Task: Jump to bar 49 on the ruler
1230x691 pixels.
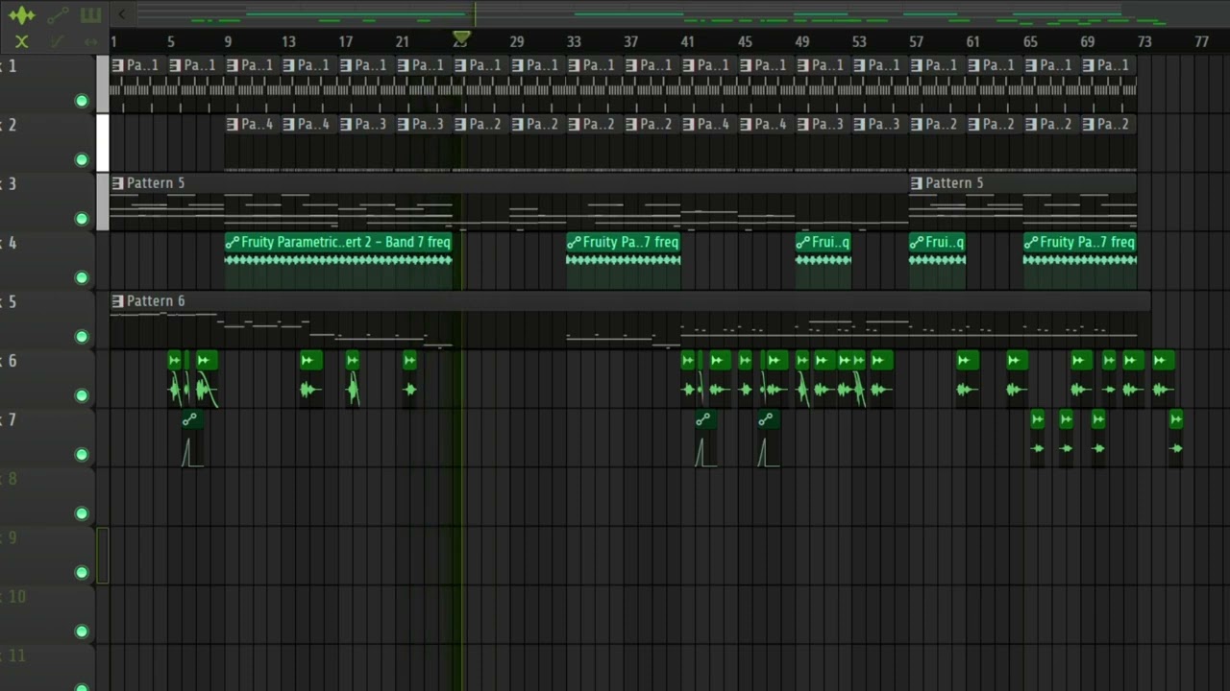Action: tap(802, 41)
